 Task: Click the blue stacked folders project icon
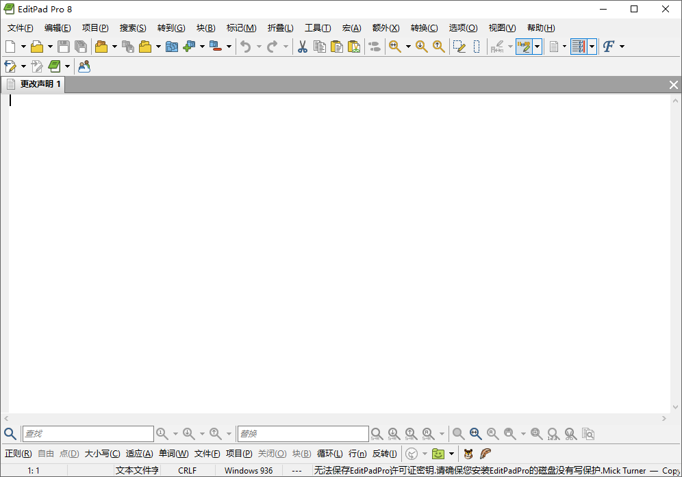coord(172,47)
